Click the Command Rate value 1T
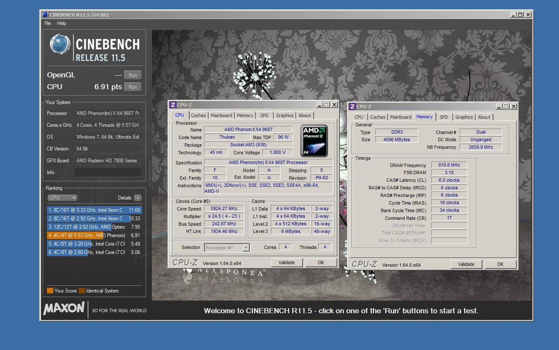559x350 pixels. point(449,218)
